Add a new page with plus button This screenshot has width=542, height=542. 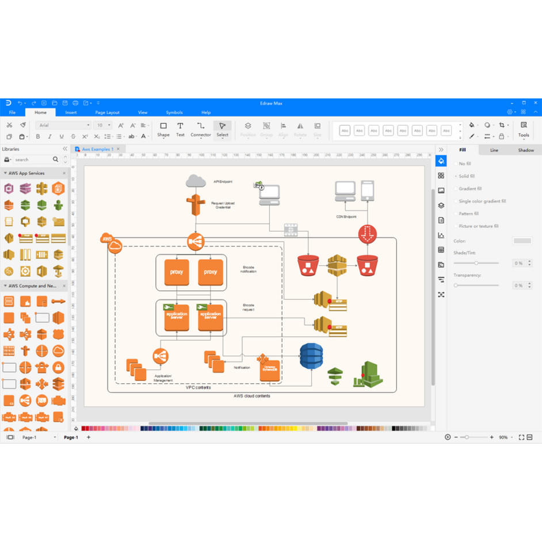click(x=89, y=437)
